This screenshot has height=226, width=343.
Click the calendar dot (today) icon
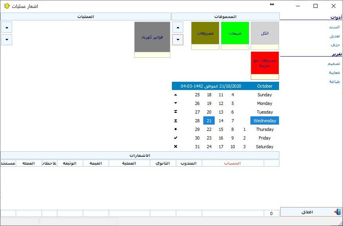(x=175, y=129)
